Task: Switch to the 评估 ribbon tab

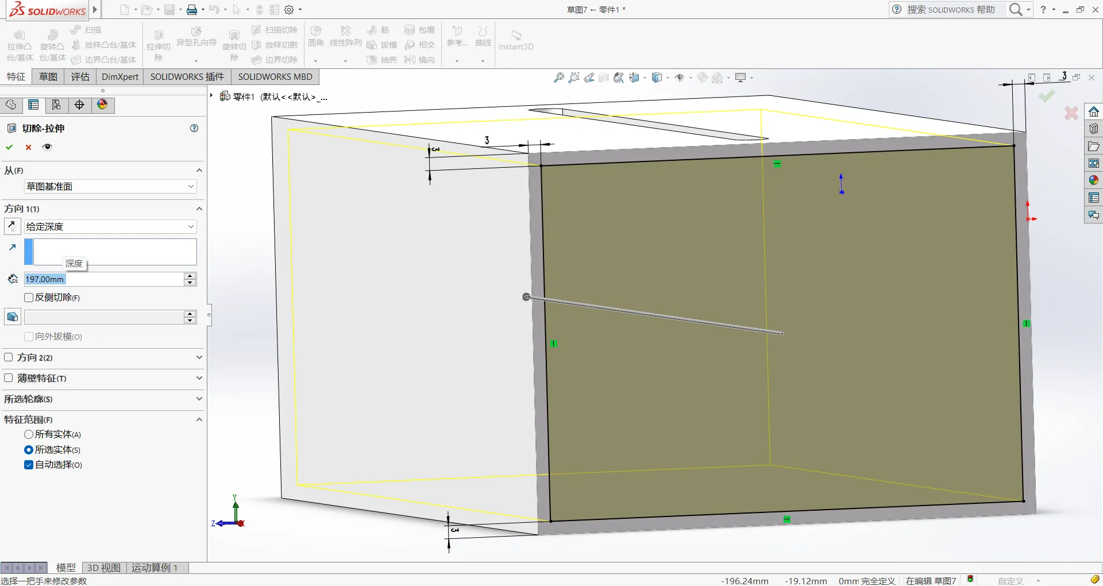Action: [80, 76]
